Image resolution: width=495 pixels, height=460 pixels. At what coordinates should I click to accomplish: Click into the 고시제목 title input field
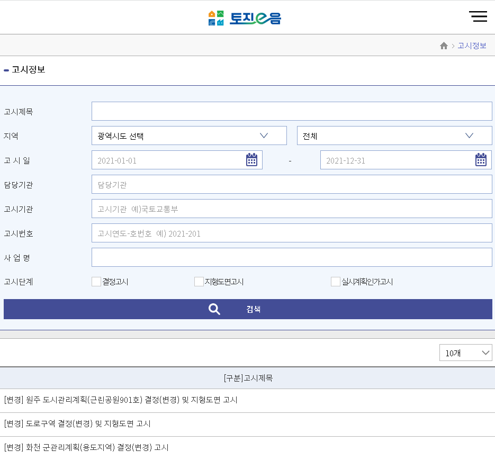291,111
